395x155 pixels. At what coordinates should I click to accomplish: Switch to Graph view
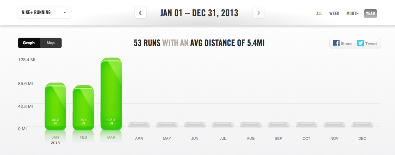[x=29, y=43]
